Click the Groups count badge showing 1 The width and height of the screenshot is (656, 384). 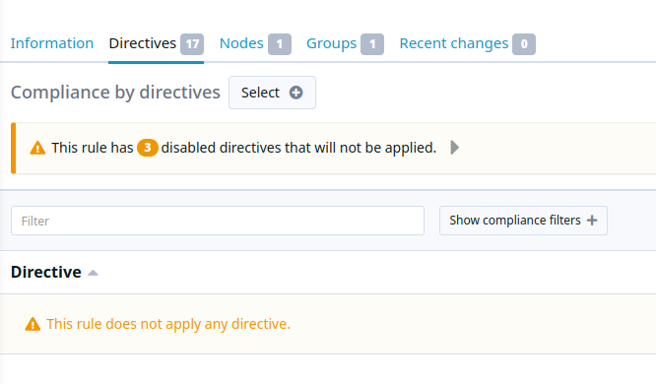tap(372, 44)
